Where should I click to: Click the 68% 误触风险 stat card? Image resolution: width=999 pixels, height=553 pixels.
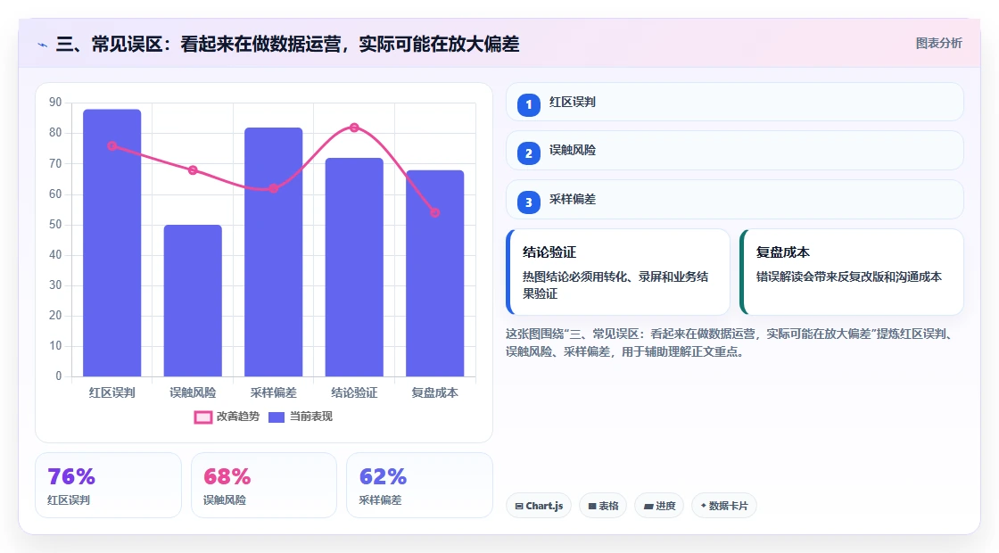click(x=264, y=485)
